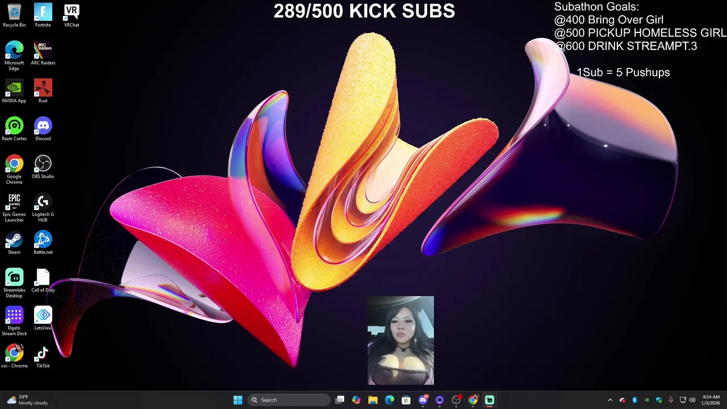727x409 pixels.
Task: Switch to Discord in the taskbar
Action: (x=423, y=400)
